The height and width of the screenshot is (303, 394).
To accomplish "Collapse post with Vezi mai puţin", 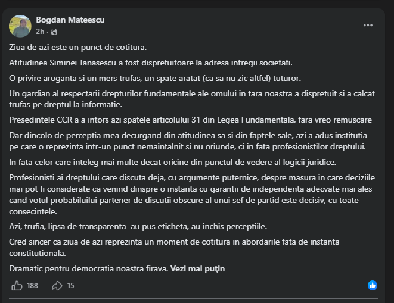I will pos(197,269).
